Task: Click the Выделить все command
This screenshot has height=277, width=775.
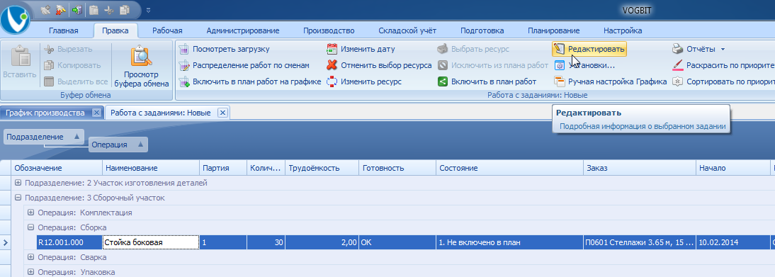Action: [x=76, y=81]
